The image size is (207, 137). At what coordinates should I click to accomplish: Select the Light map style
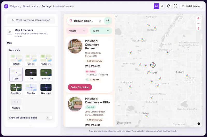point(16,75)
